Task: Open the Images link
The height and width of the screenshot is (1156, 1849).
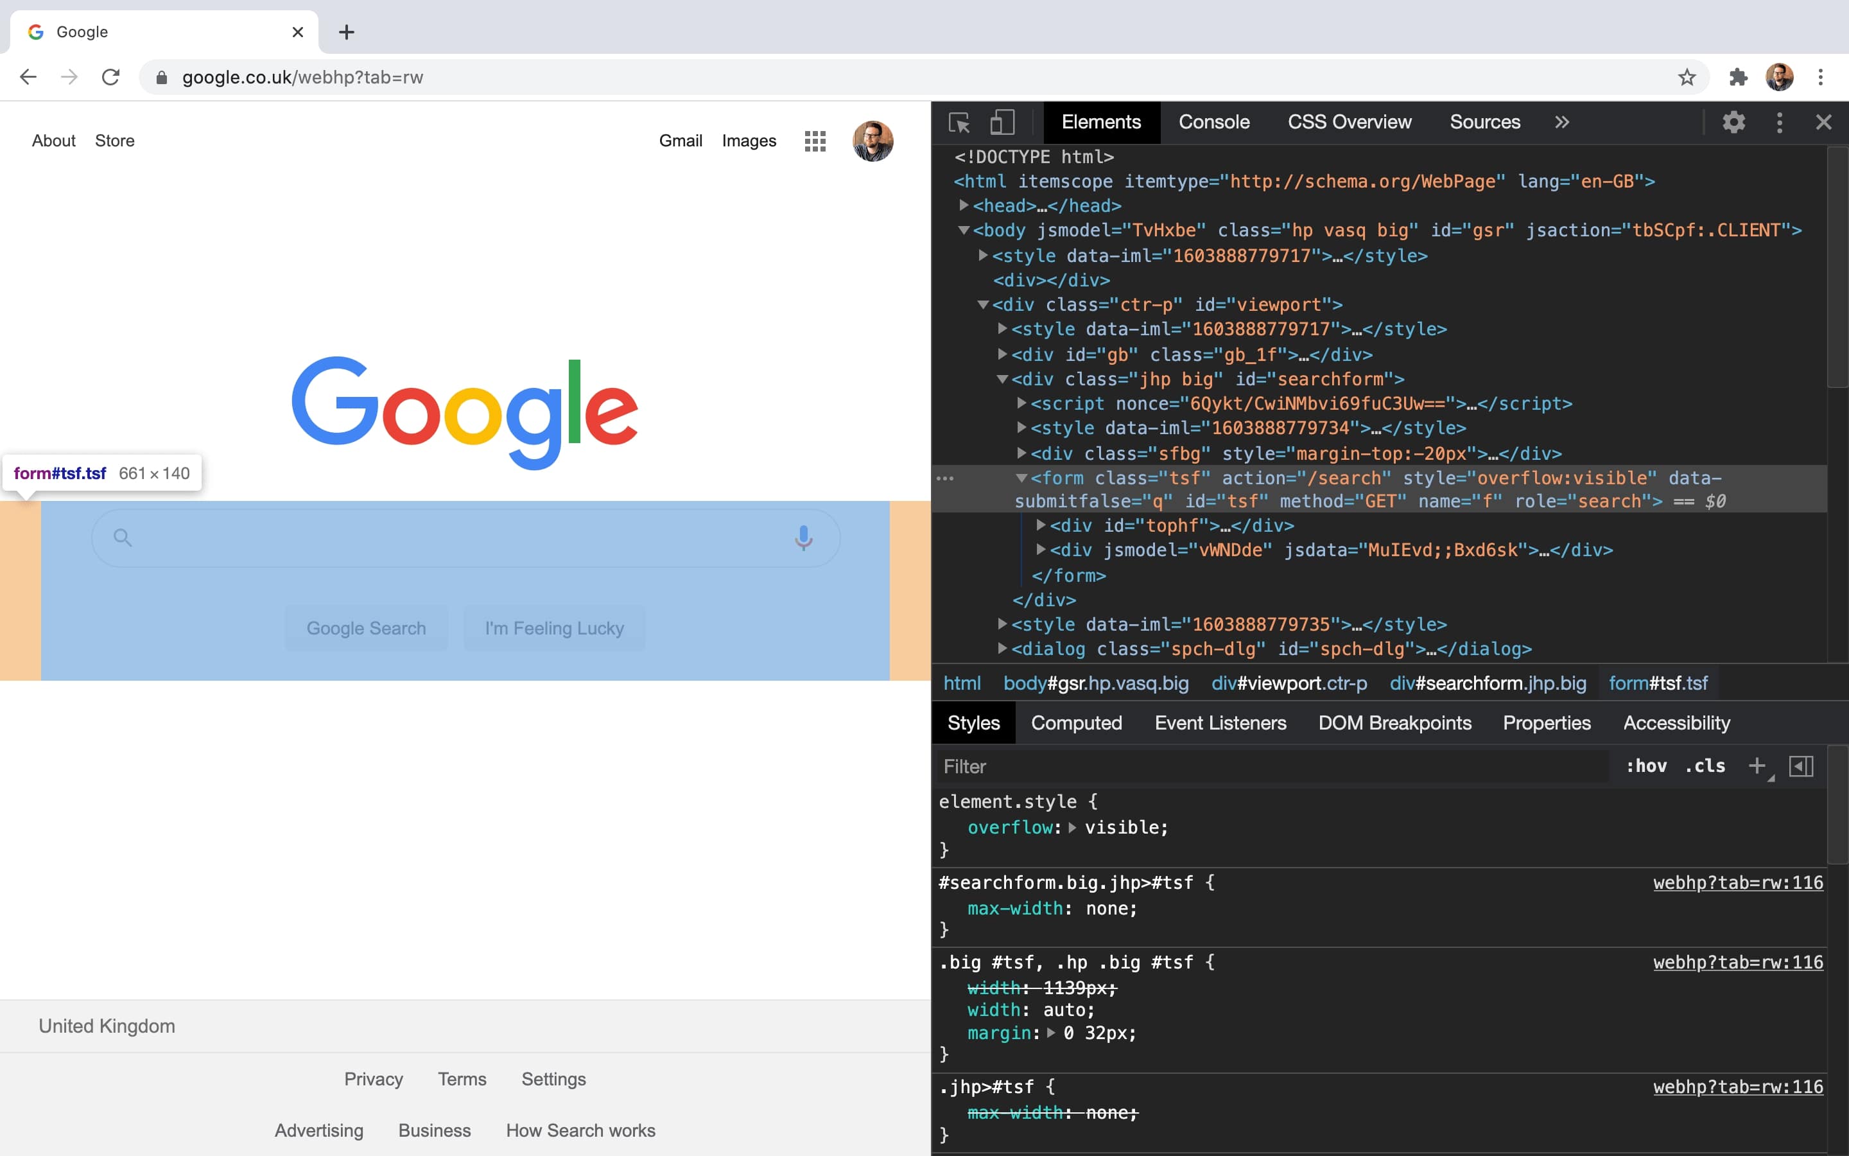Action: coord(749,141)
